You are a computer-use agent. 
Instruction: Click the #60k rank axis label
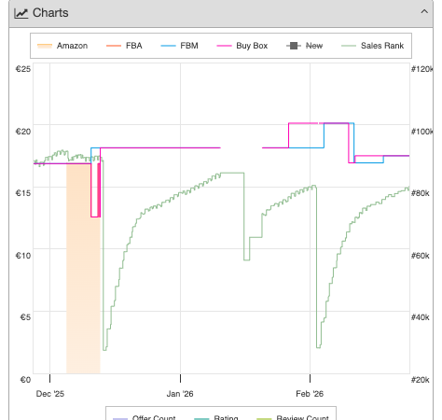pos(421,256)
